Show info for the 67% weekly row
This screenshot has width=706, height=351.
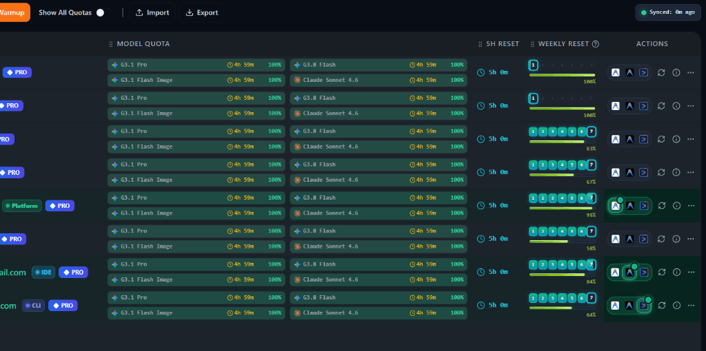point(676,172)
